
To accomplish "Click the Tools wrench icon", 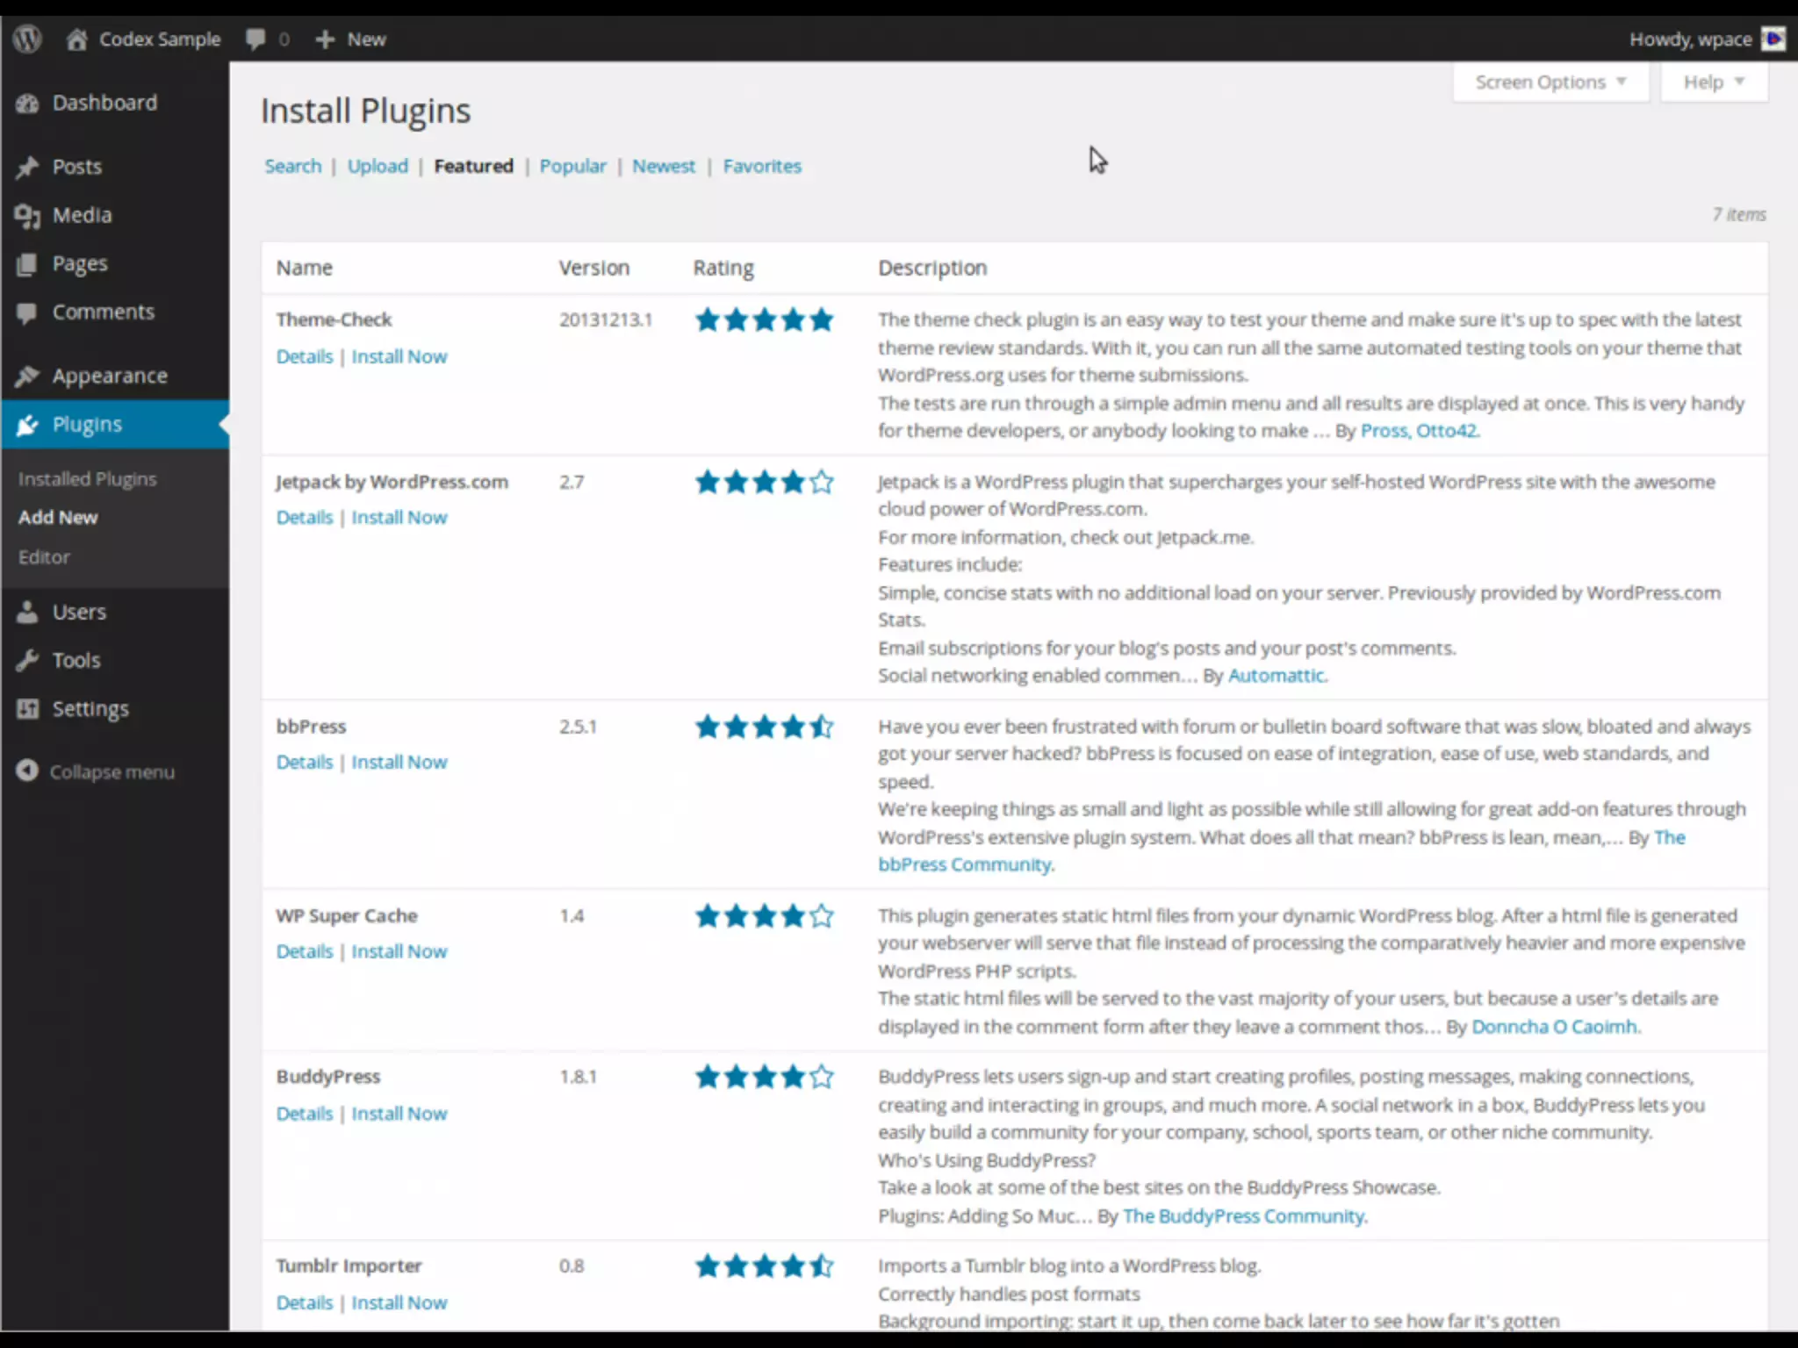I will pos(27,660).
